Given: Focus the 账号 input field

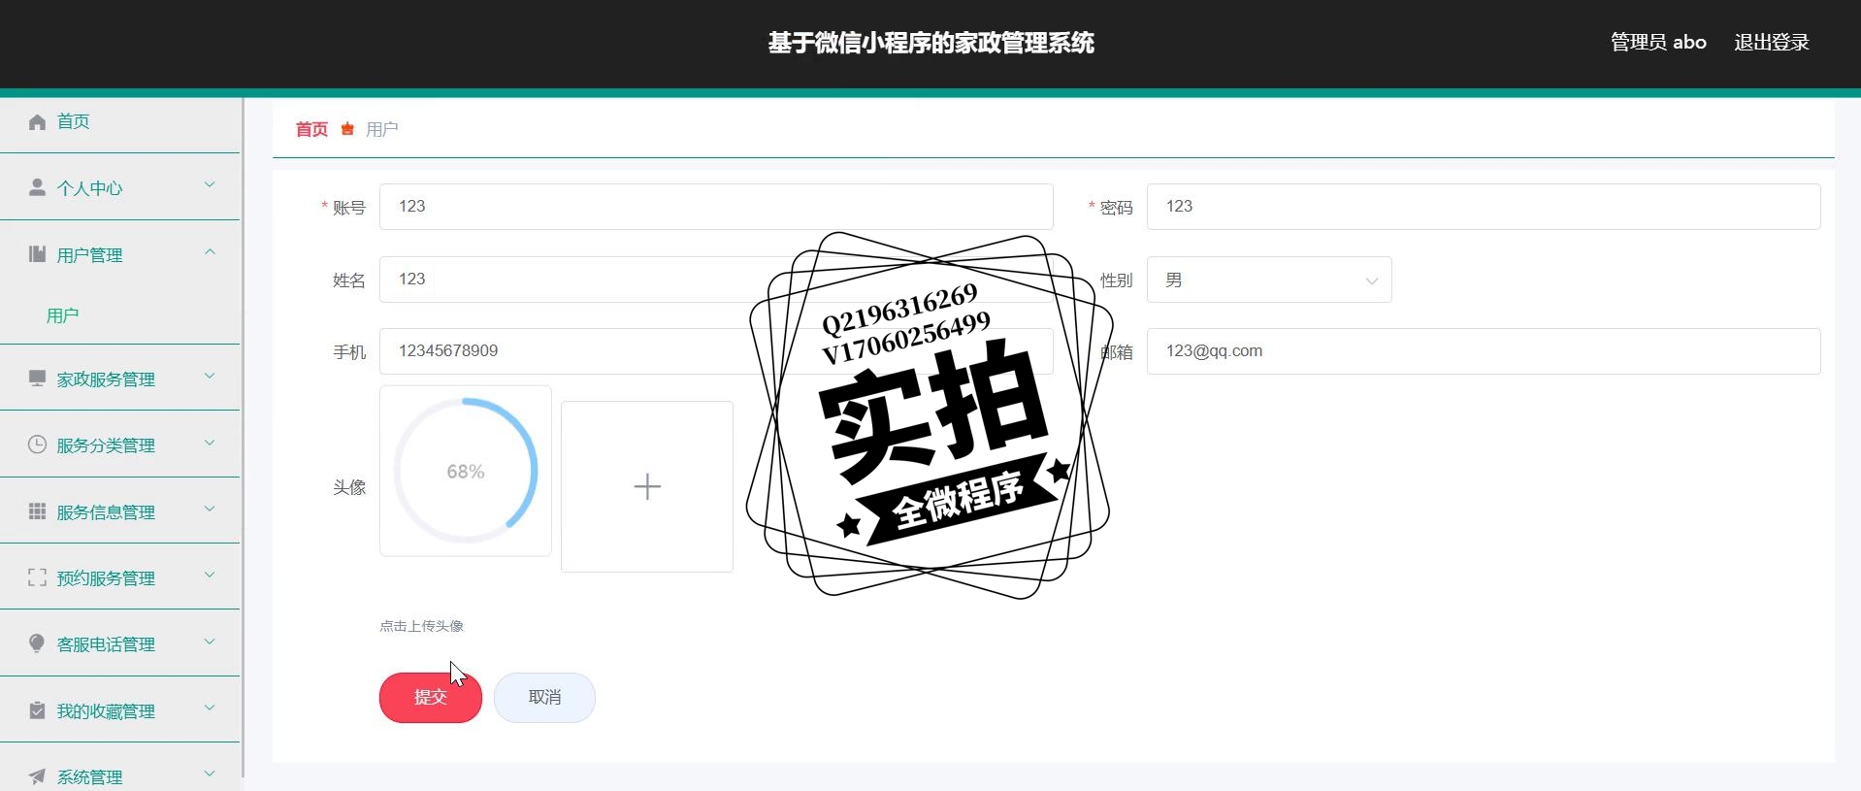Looking at the screenshot, I should pyautogui.click(x=716, y=207).
